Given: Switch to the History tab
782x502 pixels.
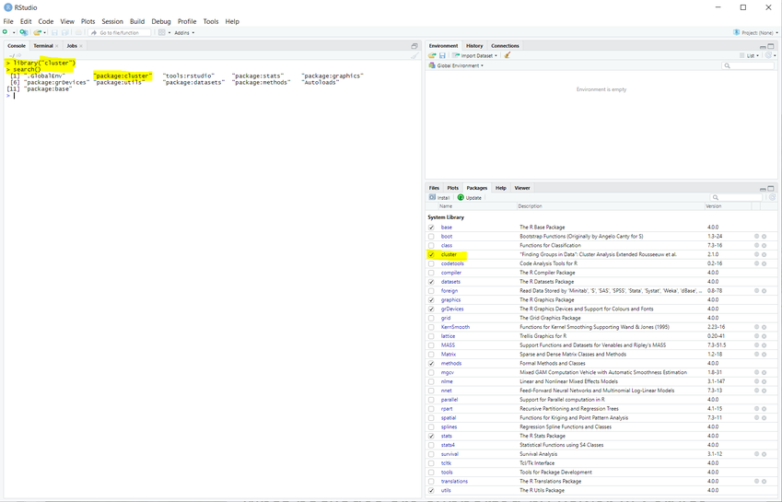Looking at the screenshot, I should (474, 46).
